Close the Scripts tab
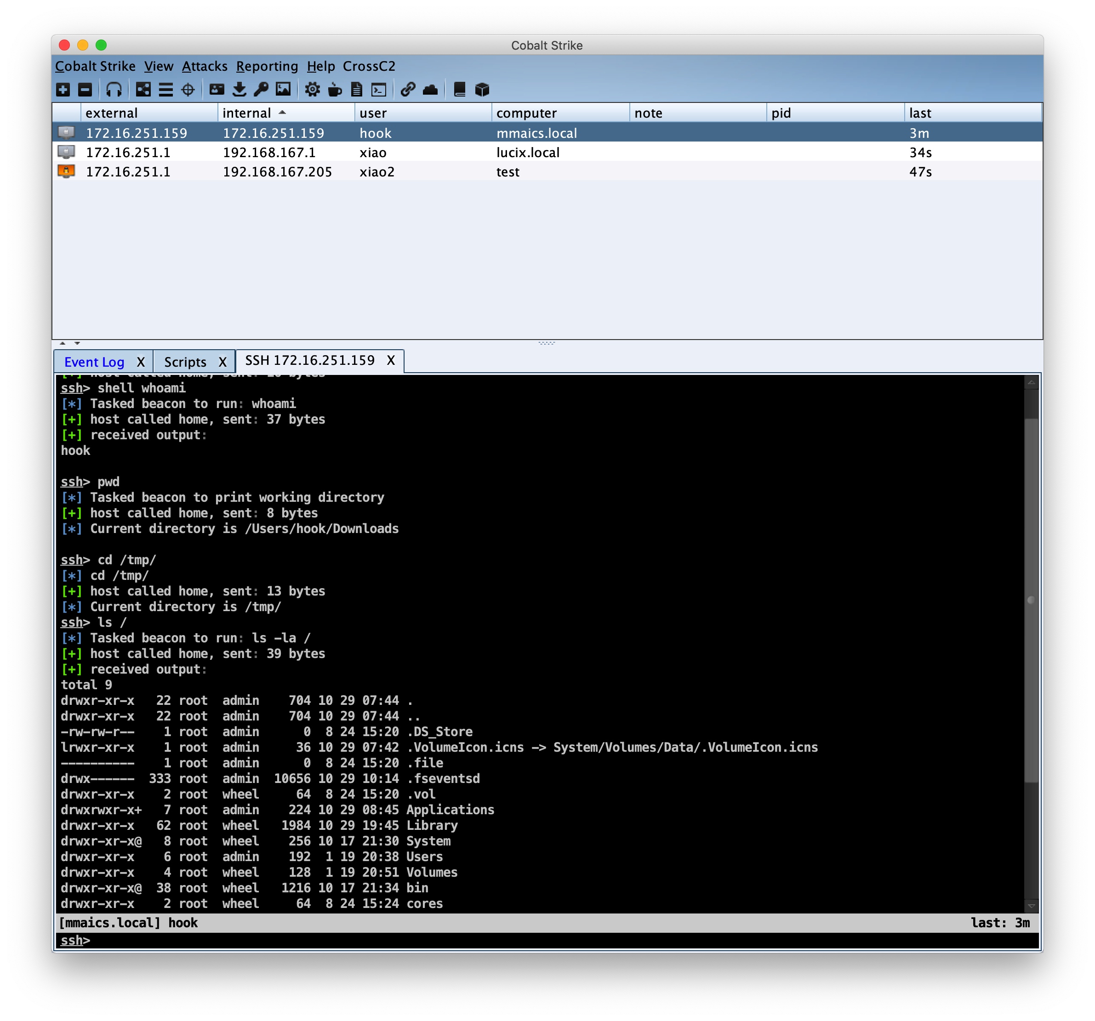This screenshot has height=1021, width=1095. tap(222, 362)
